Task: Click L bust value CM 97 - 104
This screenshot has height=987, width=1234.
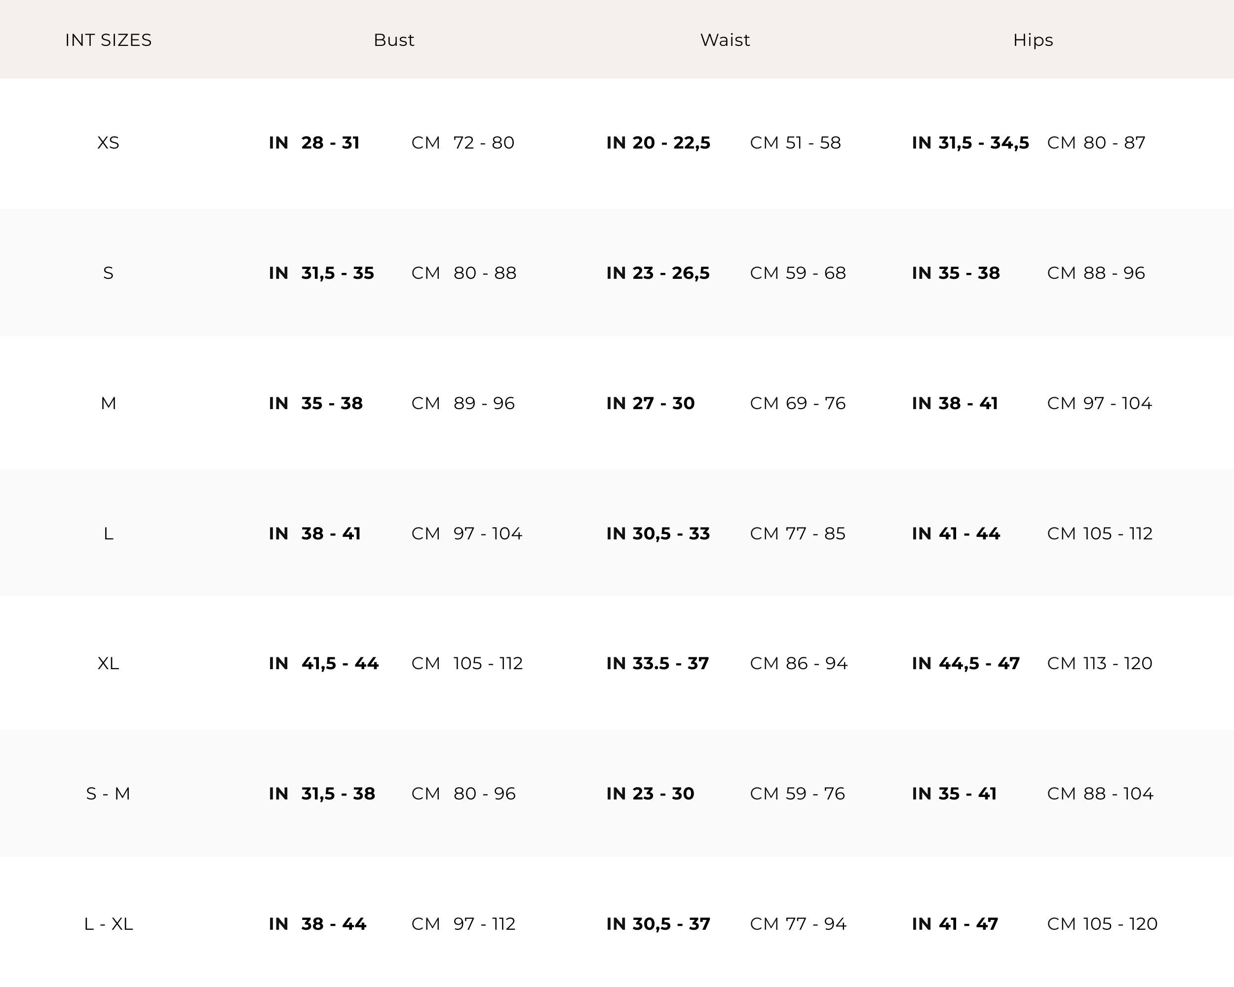Action: click(466, 534)
